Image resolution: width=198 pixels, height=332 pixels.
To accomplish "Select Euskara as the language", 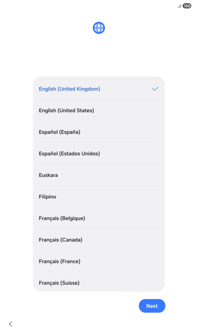I will 48,175.
